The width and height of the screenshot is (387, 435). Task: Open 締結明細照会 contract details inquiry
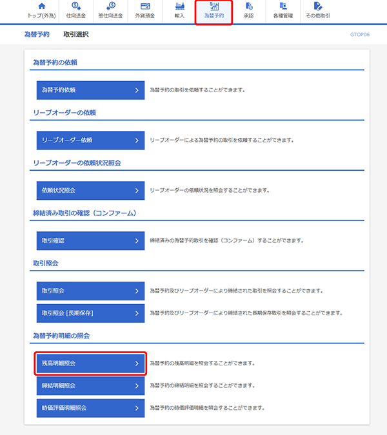90,385
